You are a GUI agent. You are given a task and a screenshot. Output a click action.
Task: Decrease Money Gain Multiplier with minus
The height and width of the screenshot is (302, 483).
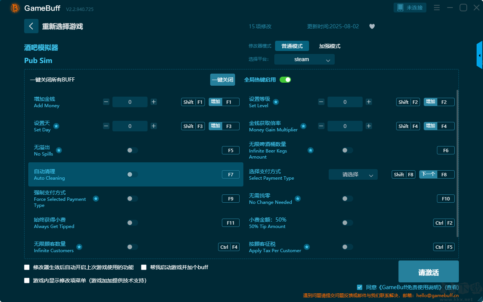pos(321,126)
